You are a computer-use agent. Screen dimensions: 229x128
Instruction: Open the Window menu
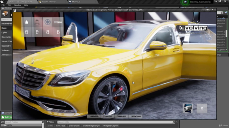pos(18,5)
